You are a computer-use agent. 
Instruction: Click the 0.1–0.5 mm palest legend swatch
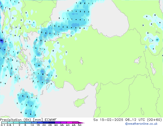(x=4, y=123)
